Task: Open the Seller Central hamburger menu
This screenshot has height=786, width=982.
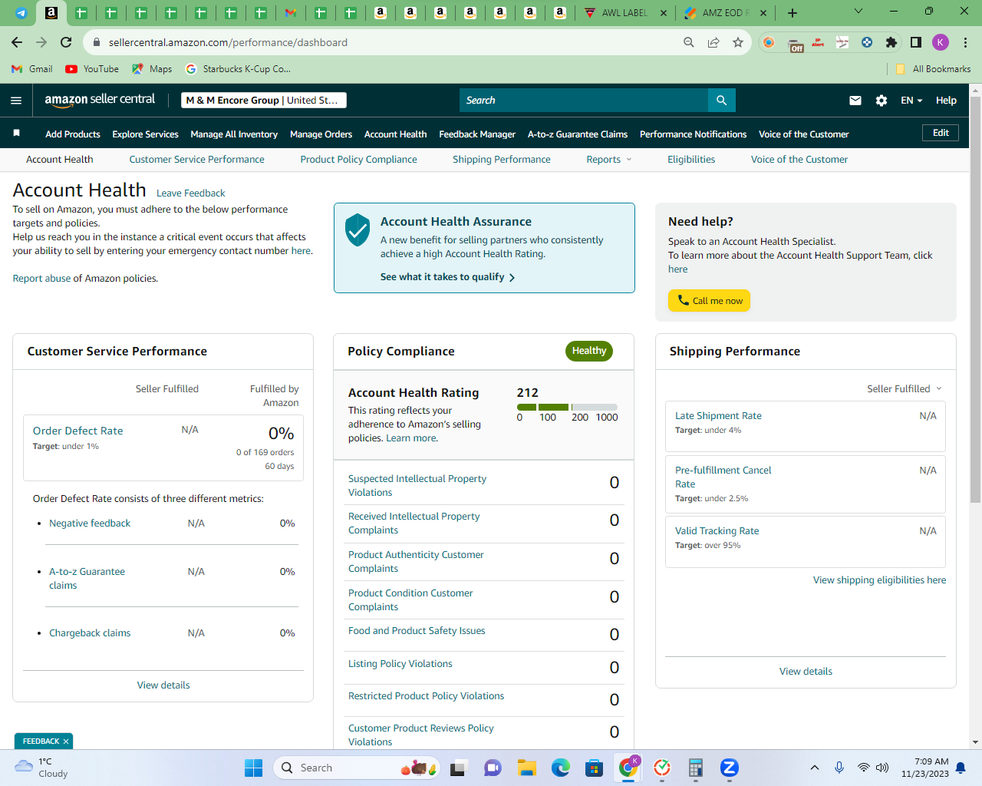Action: (x=16, y=101)
